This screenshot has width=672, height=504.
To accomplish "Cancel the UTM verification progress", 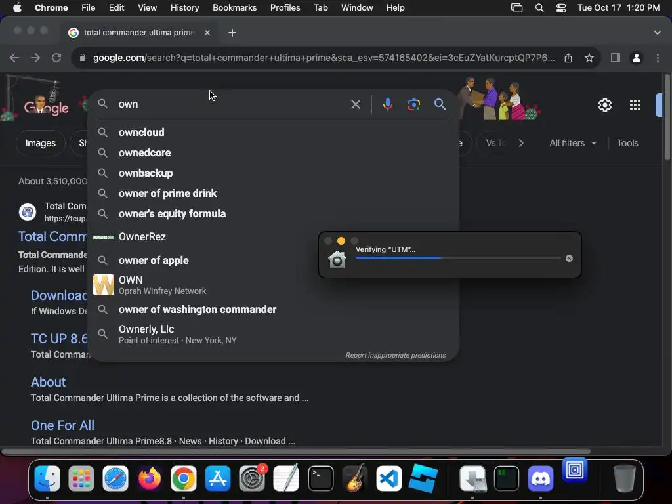I will 569,258.
